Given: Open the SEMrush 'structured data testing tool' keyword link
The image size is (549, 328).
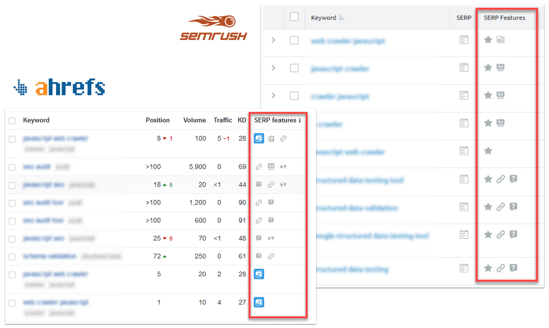Looking at the screenshot, I should pos(359,180).
